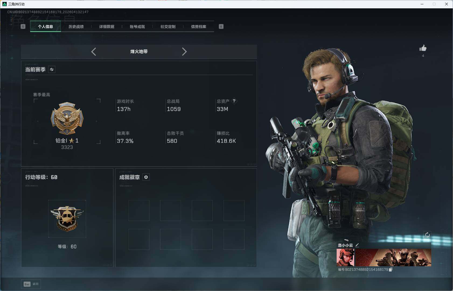This screenshot has width=453, height=291.
Task: Open the 总资产 help question mark
Action: click(x=234, y=101)
